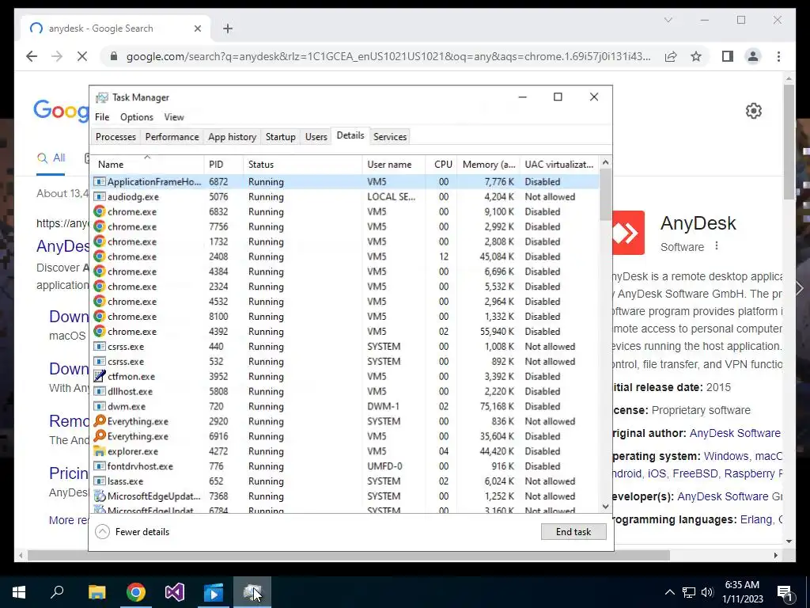Open the taskbar icon left of Task Manager
Viewport: 810px width, 608px height.
[214, 592]
